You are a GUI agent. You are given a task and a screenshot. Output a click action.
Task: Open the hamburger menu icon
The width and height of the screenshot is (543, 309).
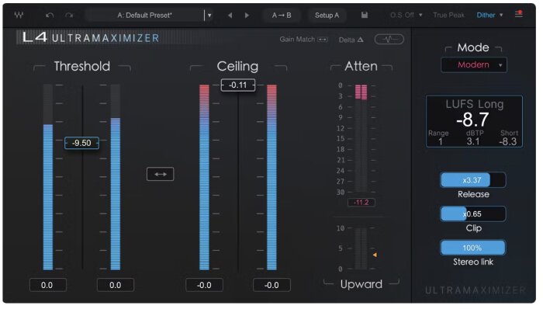[x=518, y=14]
